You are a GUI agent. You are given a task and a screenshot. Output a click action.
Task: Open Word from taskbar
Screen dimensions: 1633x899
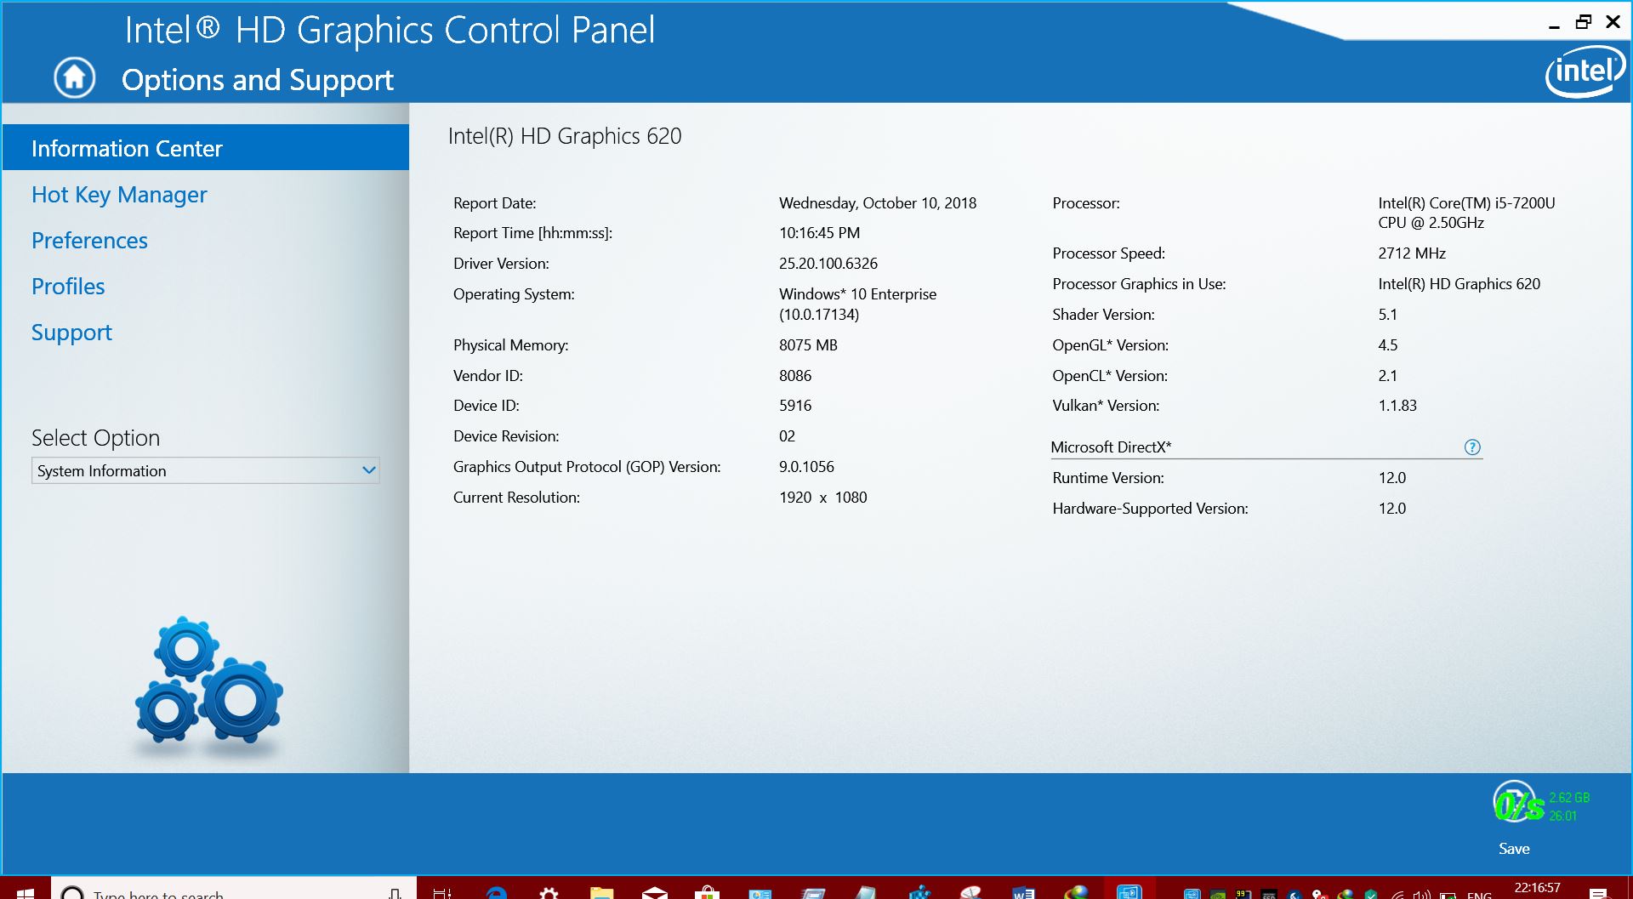(x=1023, y=891)
